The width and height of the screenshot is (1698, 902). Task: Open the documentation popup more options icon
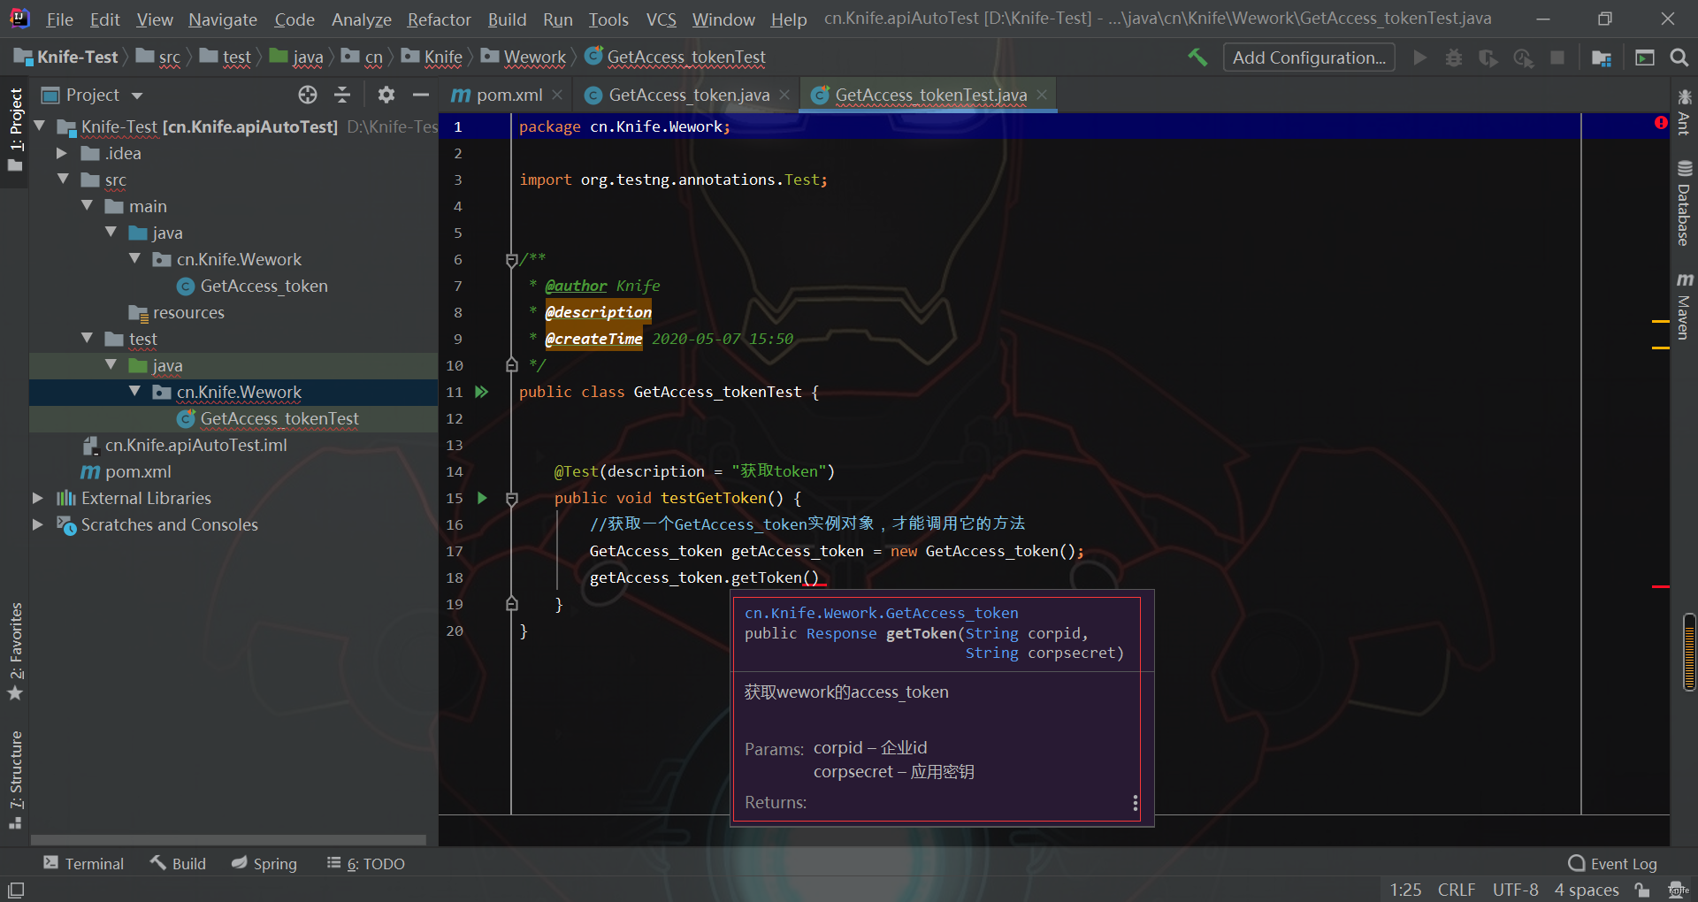point(1135,802)
